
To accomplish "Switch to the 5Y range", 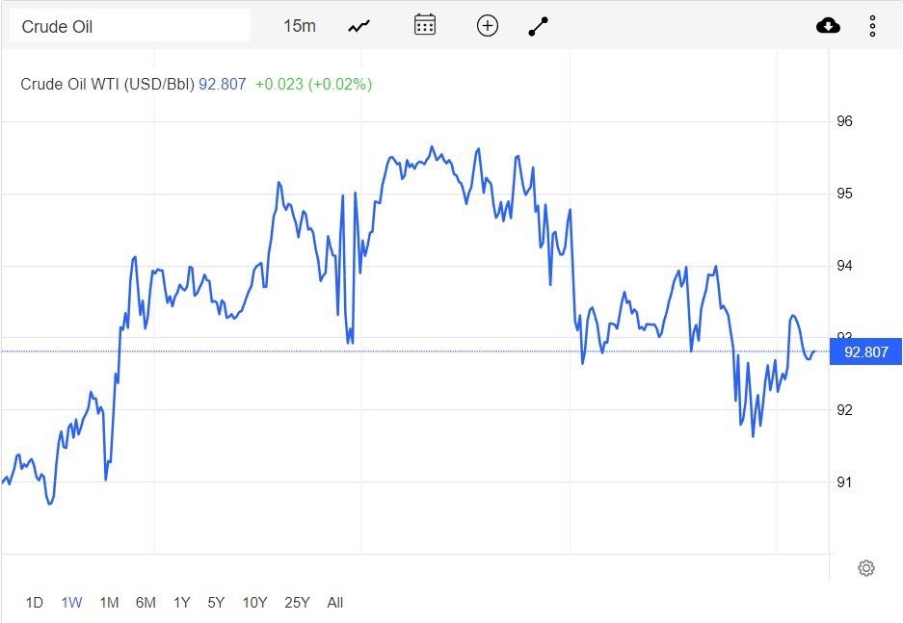I will click(x=216, y=603).
